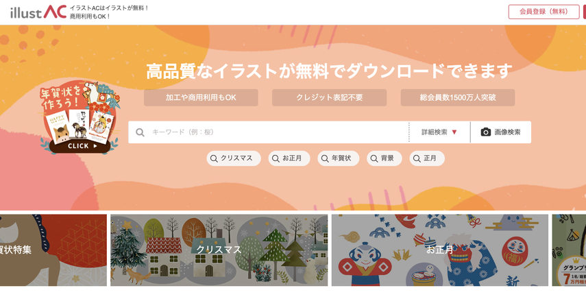Select the クリスマス keyword tag

coord(234,158)
